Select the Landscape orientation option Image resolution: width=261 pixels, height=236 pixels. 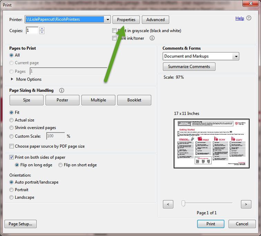(12, 197)
